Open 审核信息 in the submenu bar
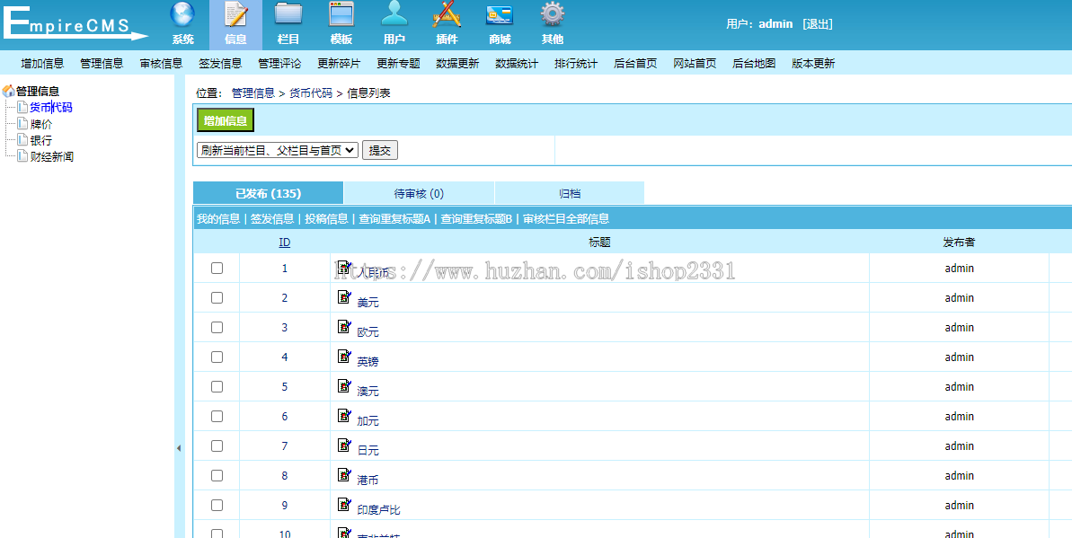Image resolution: width=1072 pixels, height=538 pixels. 162,63
